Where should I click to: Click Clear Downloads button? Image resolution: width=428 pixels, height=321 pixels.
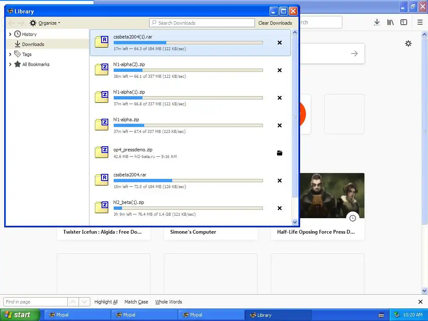[275, 23]
